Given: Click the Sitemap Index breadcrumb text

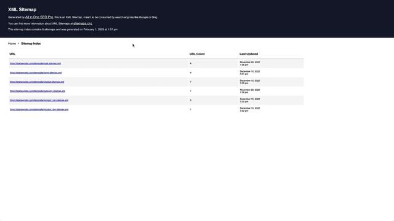Looking at the screenshot, I should click(31, 44).
